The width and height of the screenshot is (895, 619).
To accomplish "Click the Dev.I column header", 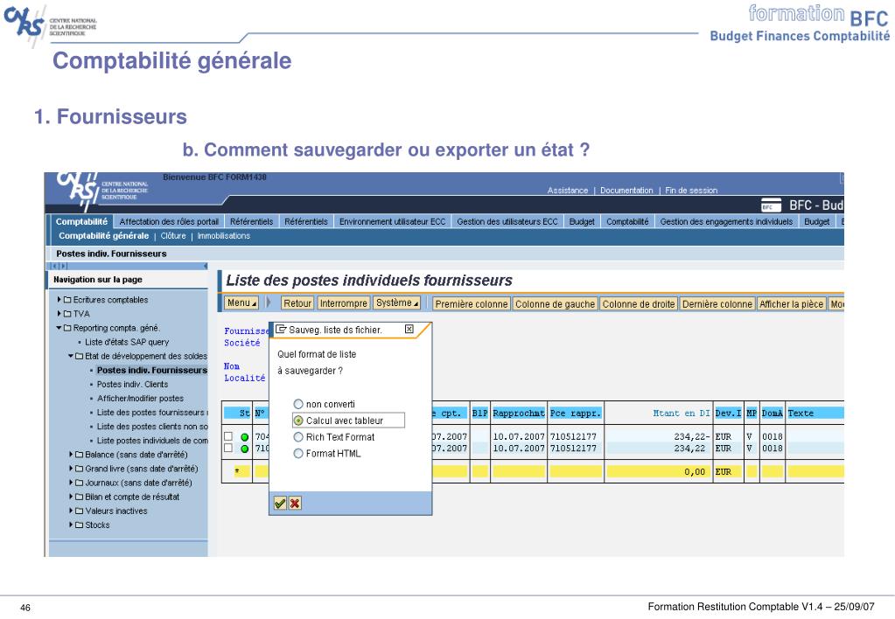I will tap(728, 413).
